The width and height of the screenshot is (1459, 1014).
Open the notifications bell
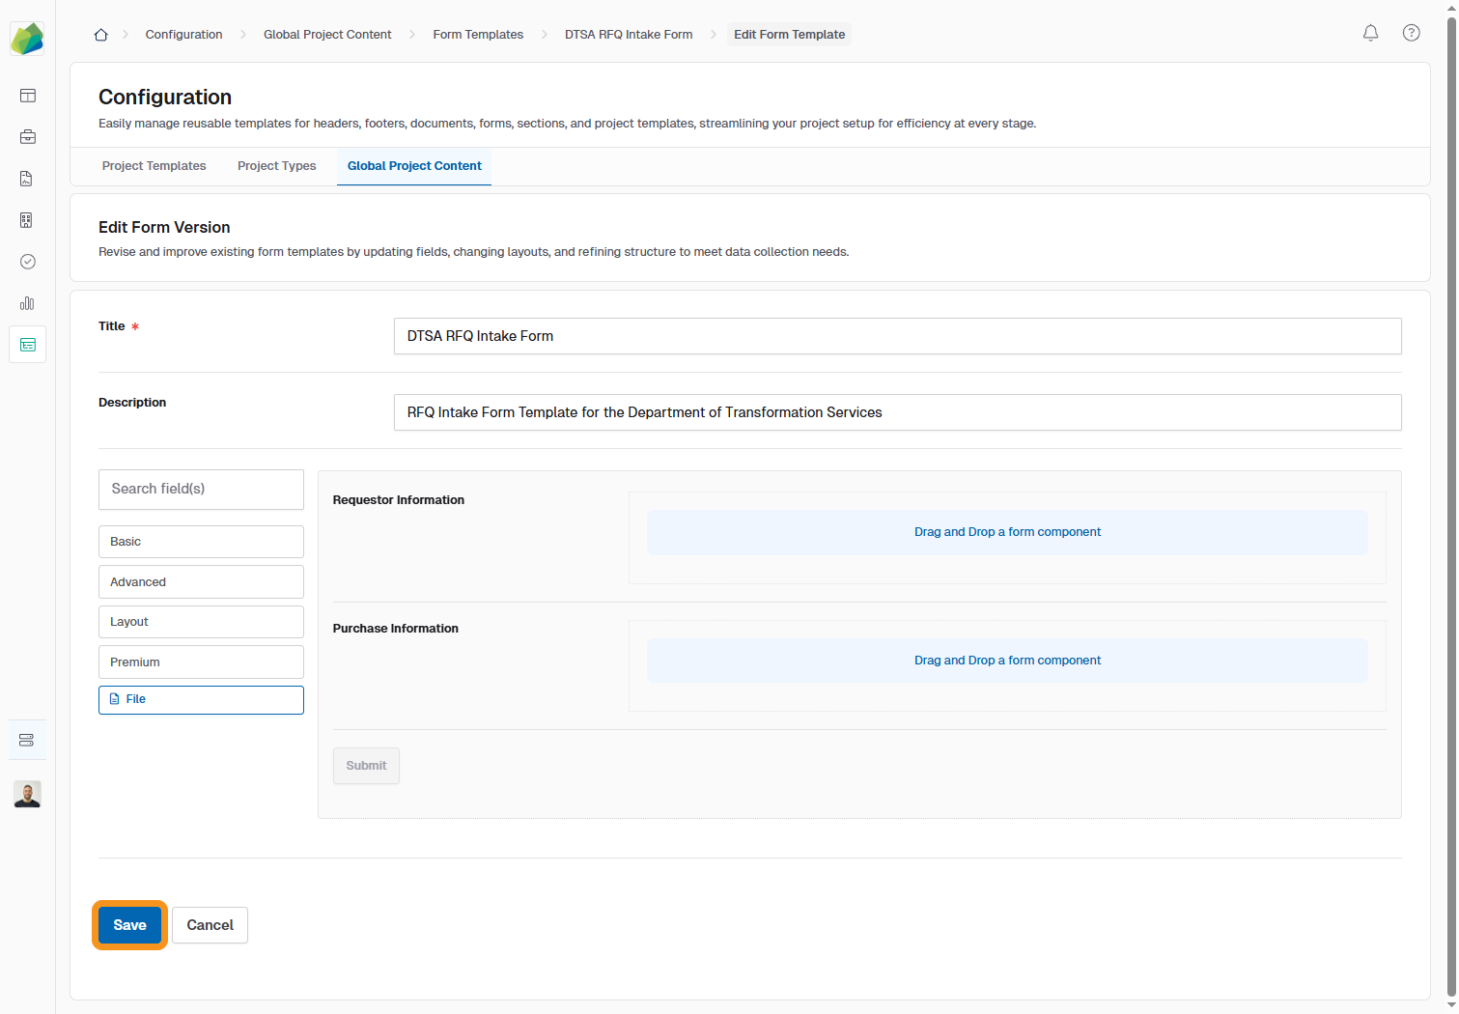[1370, 33]
